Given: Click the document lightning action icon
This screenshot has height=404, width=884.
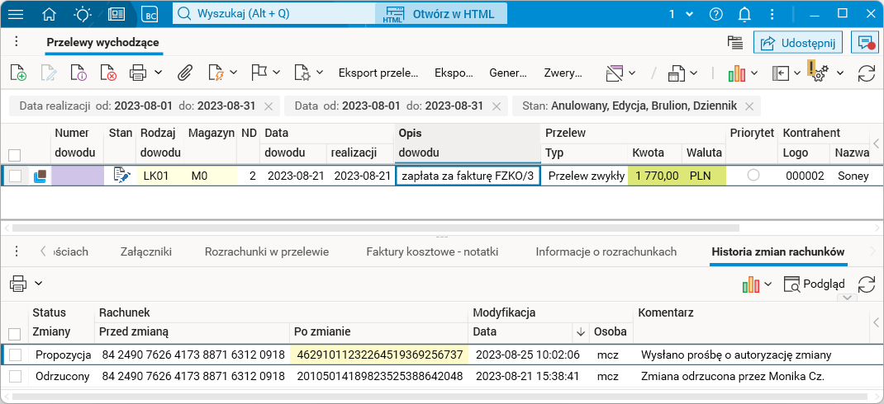Looking at the screenshot, I should [216, 73].
